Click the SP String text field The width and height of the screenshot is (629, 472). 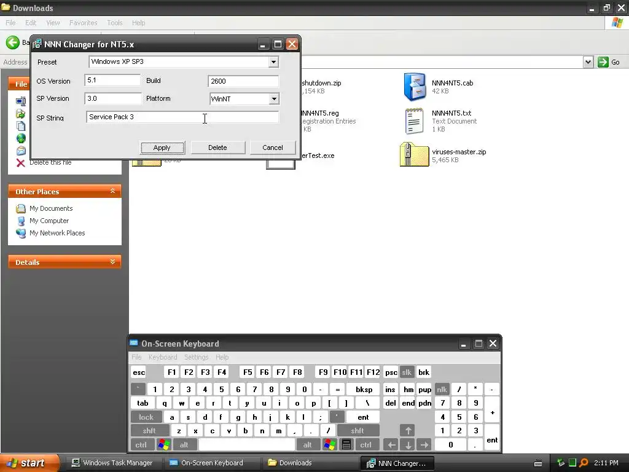click(182, 117)
